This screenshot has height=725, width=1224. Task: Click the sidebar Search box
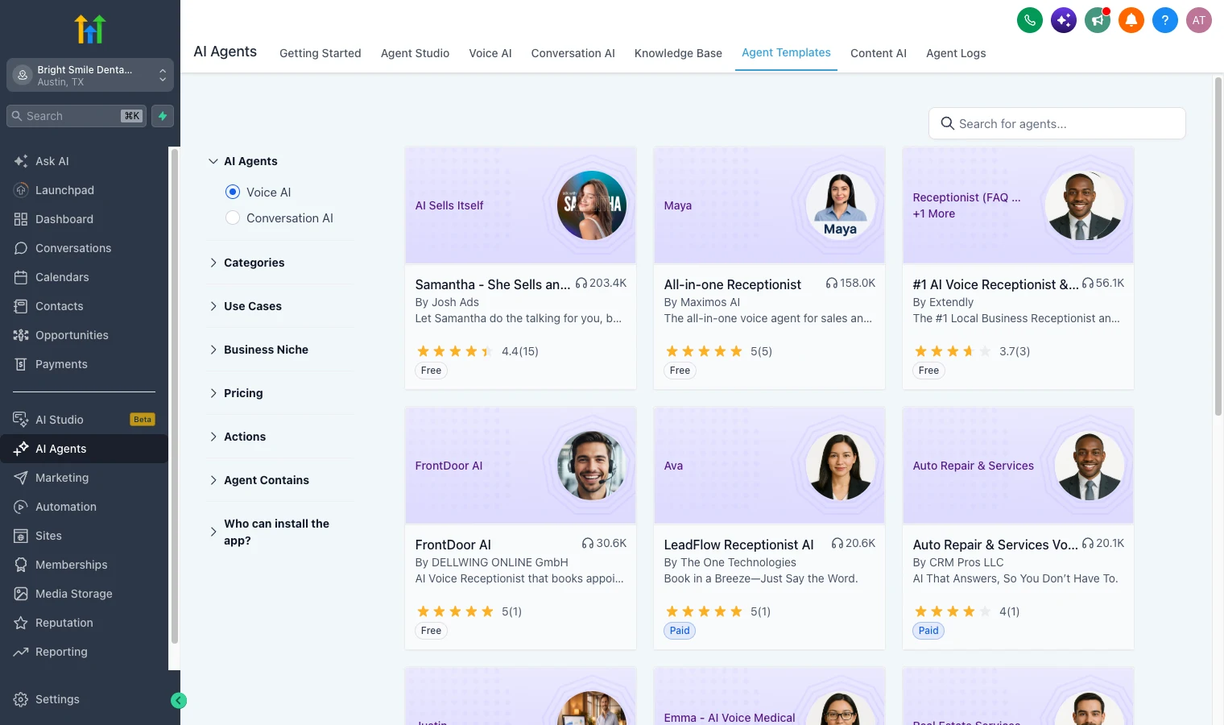point(77,116)
